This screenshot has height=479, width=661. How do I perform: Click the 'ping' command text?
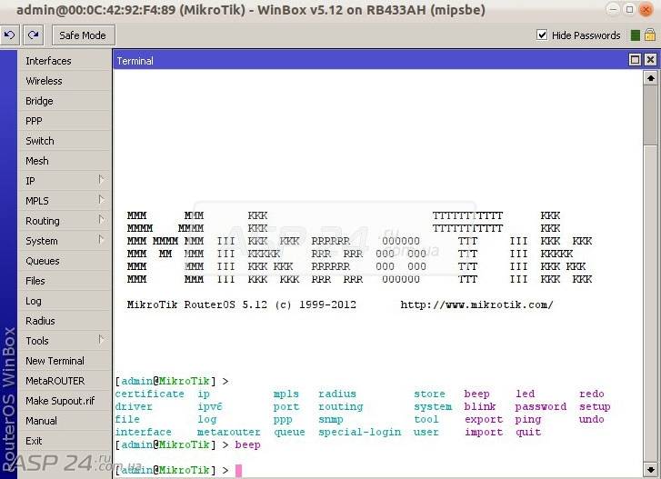click(527, 420)
